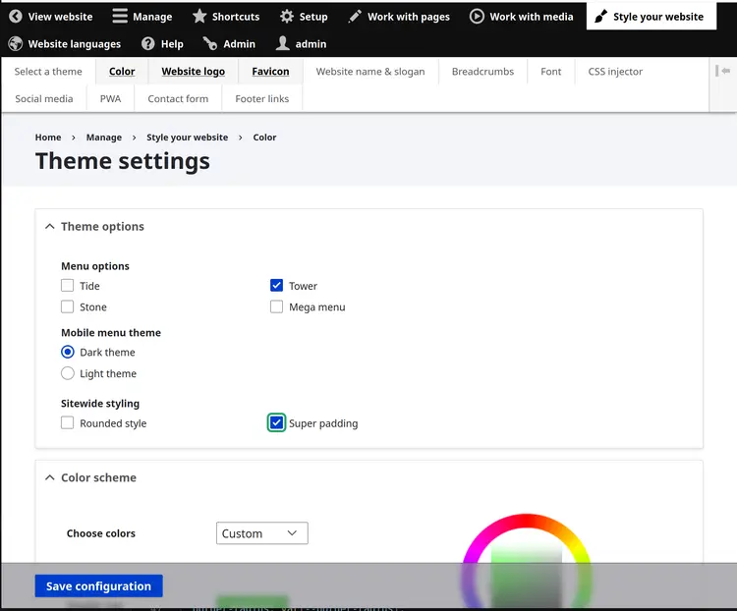The height and width of the screenshot is (611, 737).
Task: Select Light theme radio button
Action: tap(68, 373)
